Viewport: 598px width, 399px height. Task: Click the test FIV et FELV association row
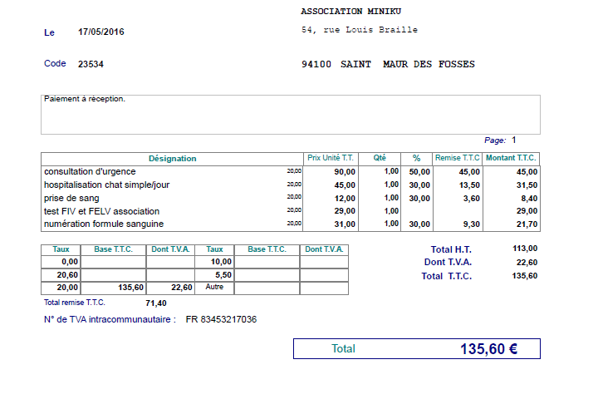[101, 211]
